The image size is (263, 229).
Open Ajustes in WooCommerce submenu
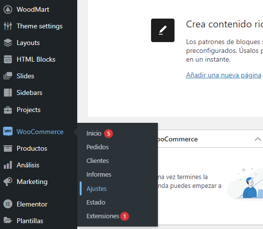coord(96,189)
